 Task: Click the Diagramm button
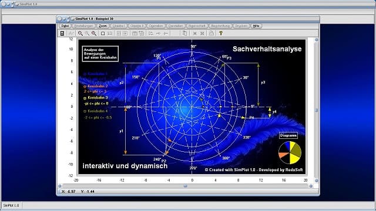pos(288,135)
